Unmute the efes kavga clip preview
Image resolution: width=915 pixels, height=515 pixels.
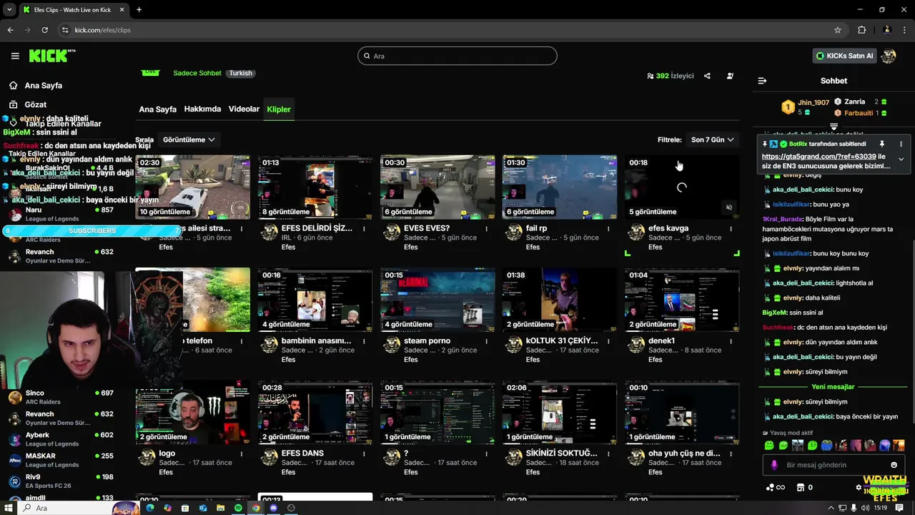pyautogui.click(x=729, y=207)
